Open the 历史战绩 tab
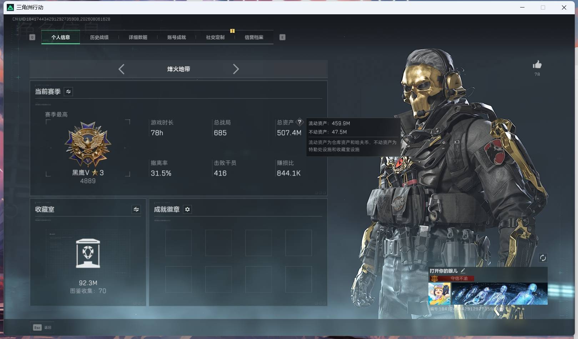Viewport: 578px width, 339px height. (99, 37)
